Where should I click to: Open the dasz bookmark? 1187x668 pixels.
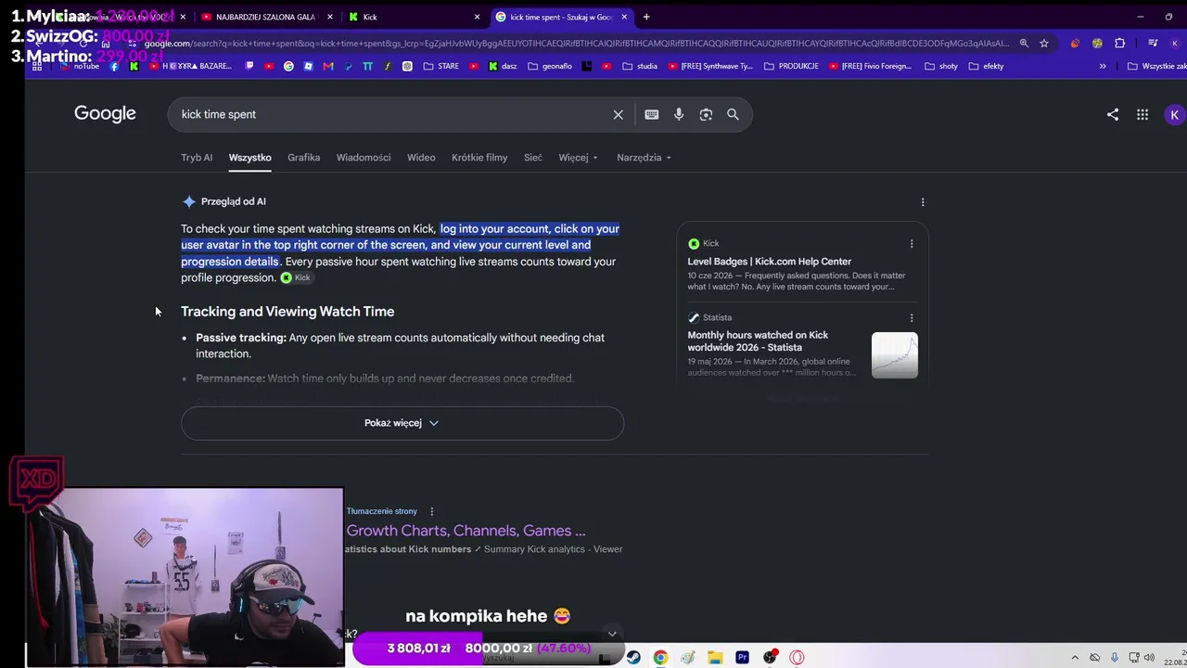click(502, 66)
